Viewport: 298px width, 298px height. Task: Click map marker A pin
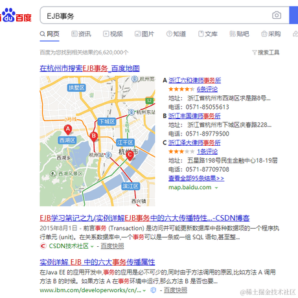[68, 130]
